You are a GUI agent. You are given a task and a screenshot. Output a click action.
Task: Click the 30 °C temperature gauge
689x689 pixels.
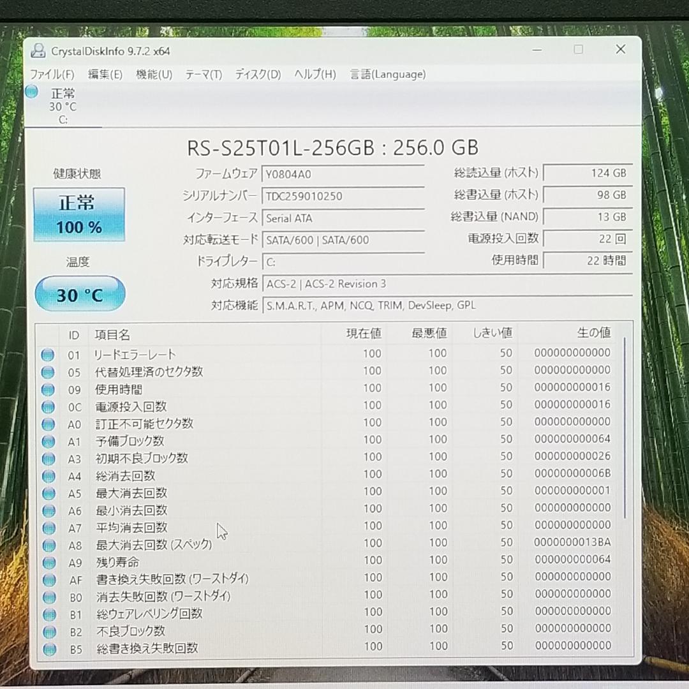point(79,293)
